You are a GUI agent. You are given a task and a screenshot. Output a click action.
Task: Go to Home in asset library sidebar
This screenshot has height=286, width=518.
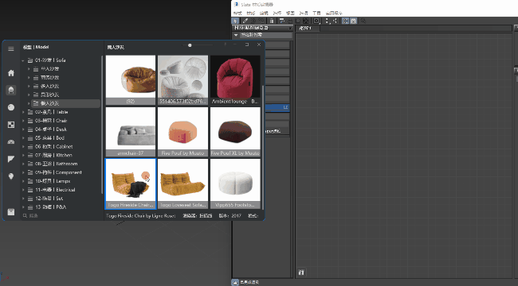[x=11, y=73]
